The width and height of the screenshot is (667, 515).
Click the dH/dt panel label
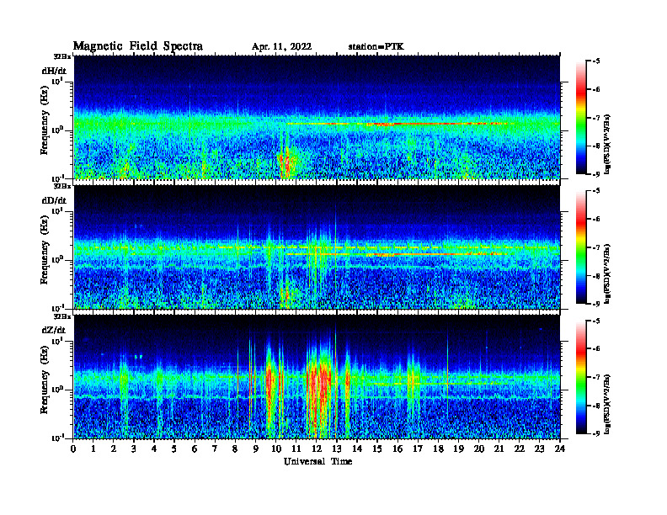pos(54,71)
